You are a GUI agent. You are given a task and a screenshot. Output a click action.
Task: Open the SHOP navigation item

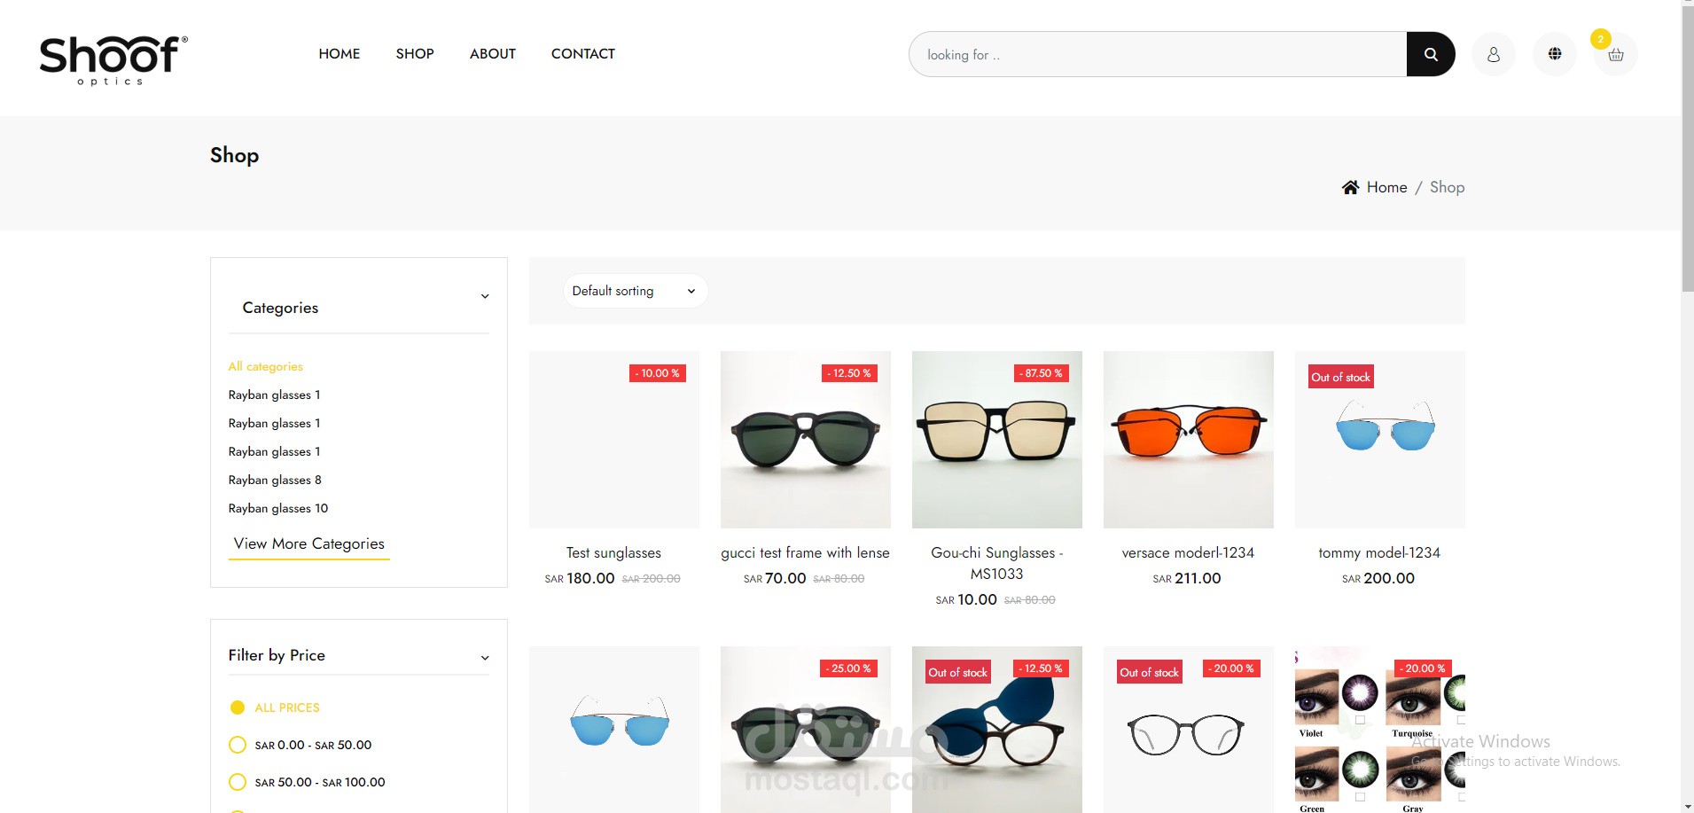pyautogui.click(x=415, y=54)
